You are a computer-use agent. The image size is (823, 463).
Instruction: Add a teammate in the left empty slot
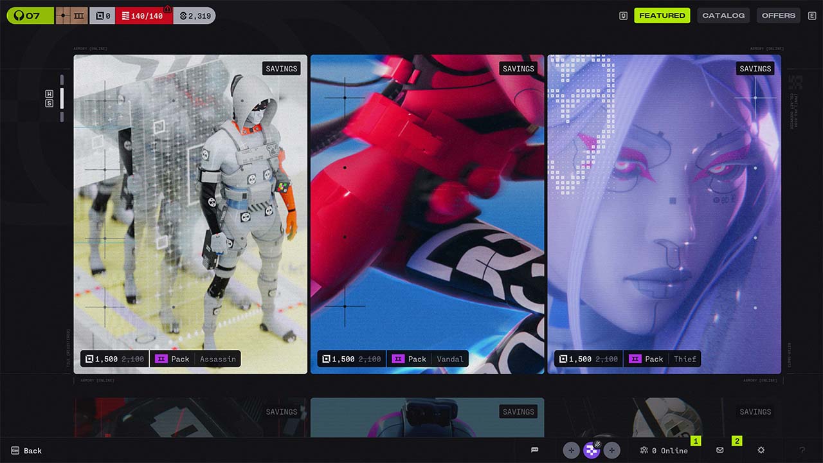pos(571,450)
